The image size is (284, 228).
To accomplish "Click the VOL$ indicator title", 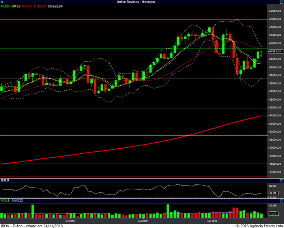I will (x=5, y=200).
